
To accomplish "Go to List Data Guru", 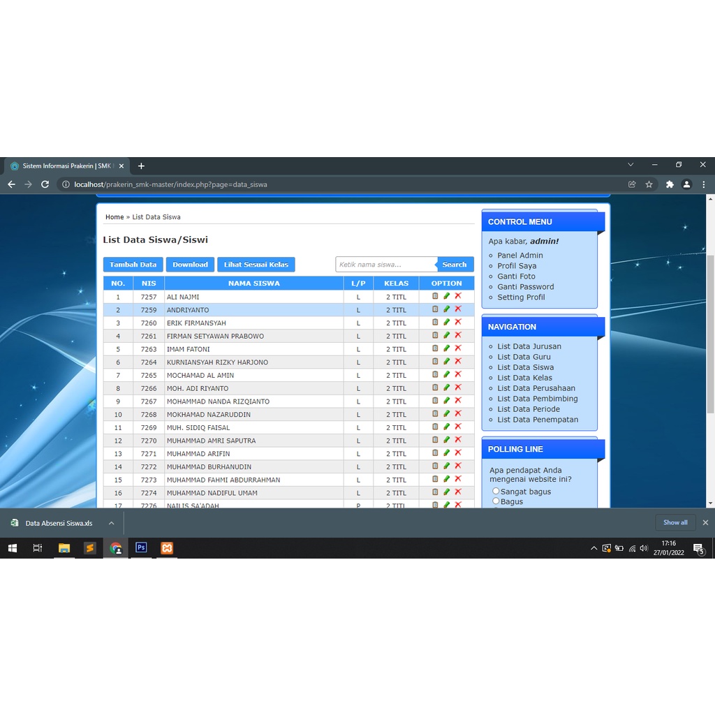I will 524,357.
